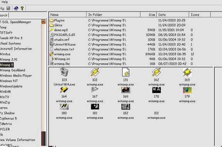
Task: Open the blue help book icon
Action: pos(16,8)
